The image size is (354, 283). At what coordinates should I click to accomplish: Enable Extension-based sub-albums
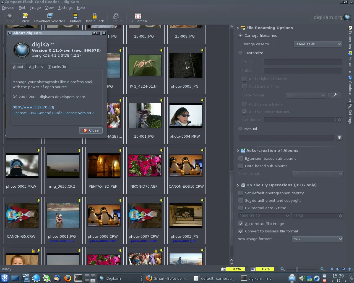click(x=241, y=158)
